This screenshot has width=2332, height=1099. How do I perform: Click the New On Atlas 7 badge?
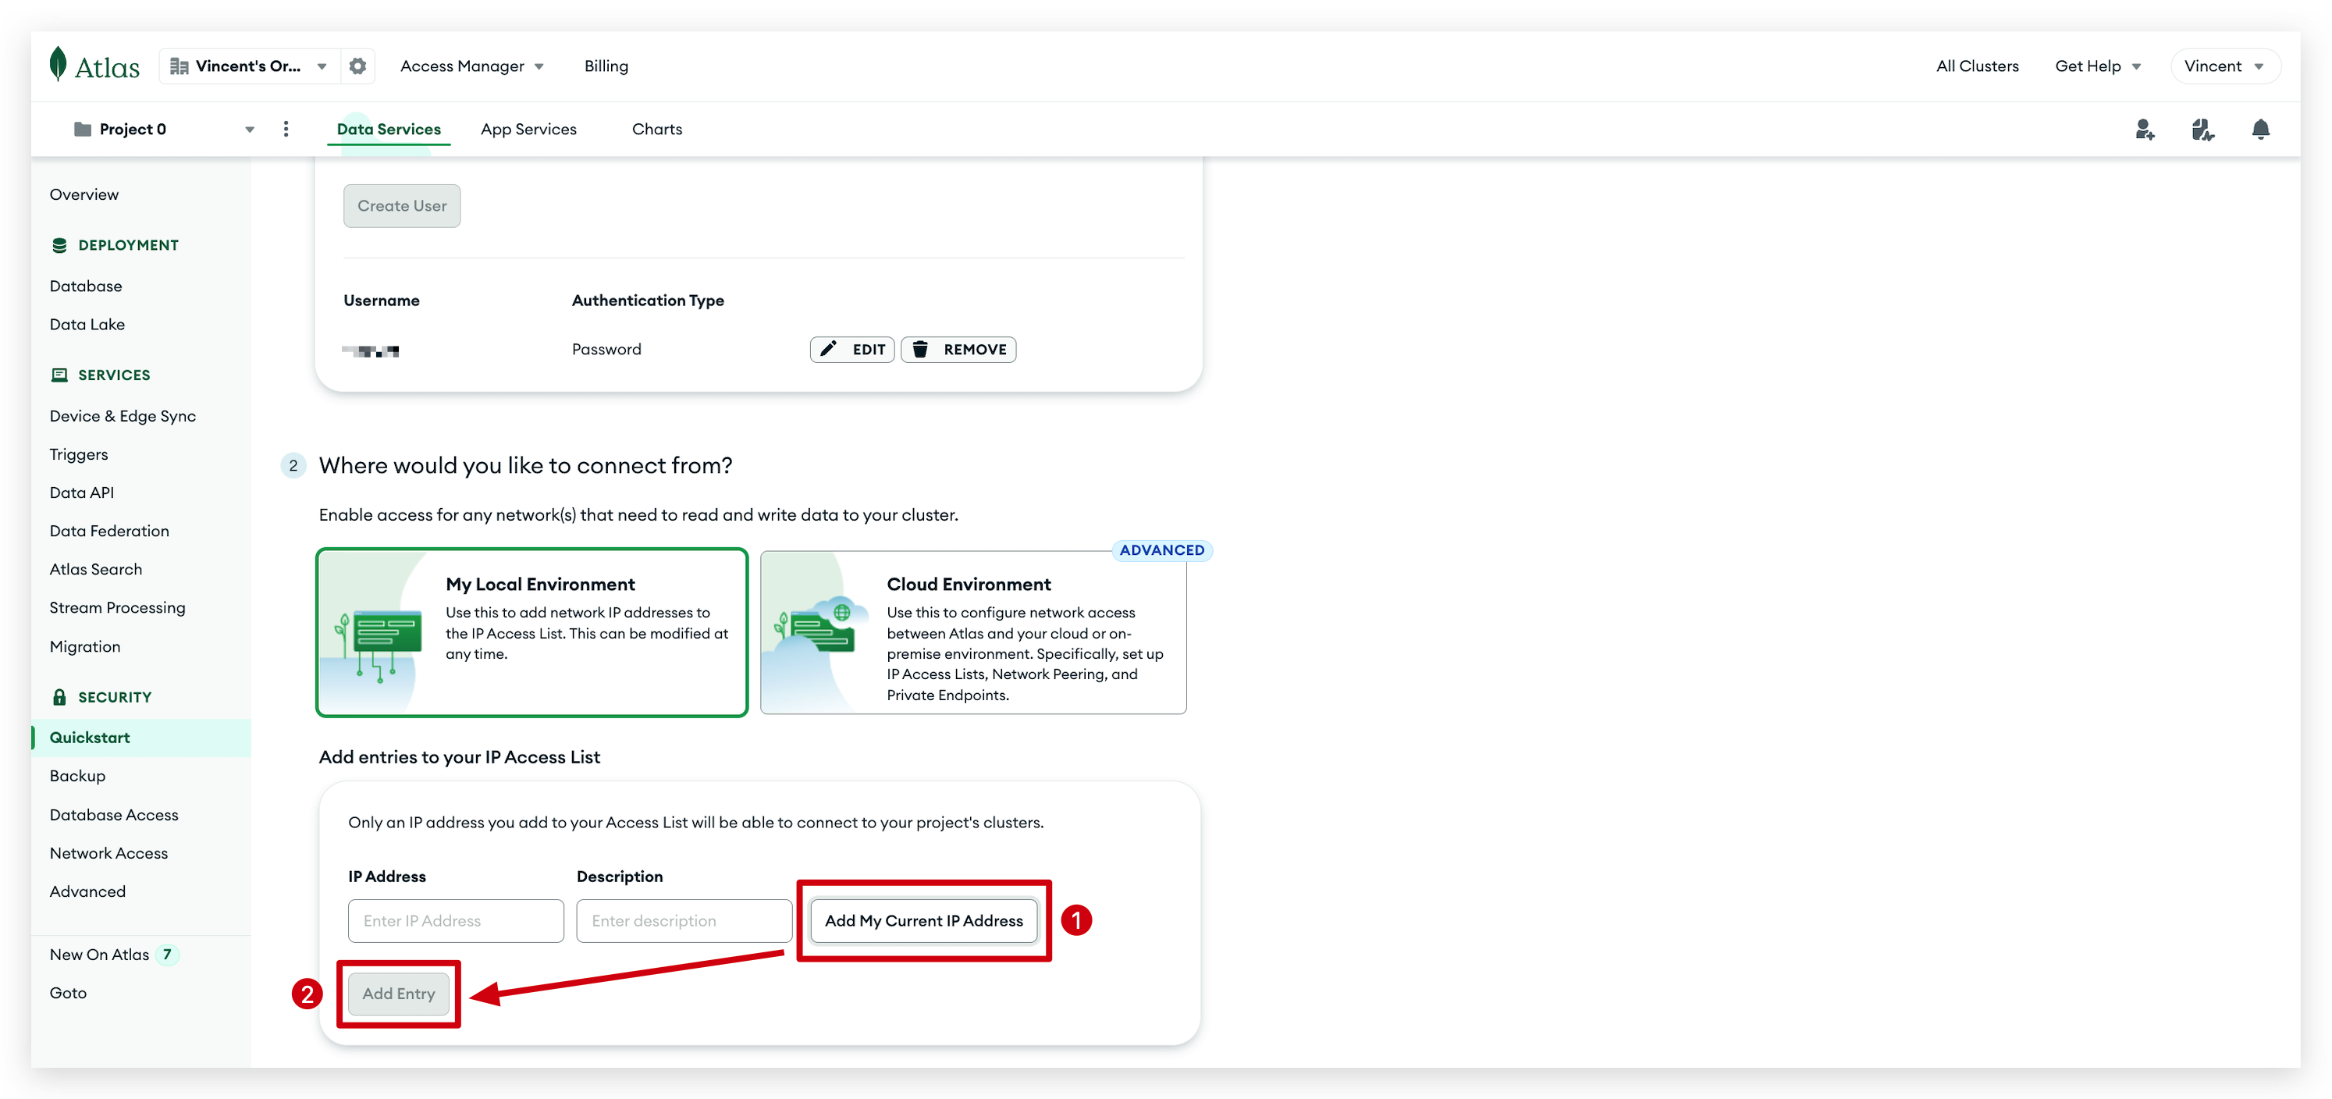[166, 954]
